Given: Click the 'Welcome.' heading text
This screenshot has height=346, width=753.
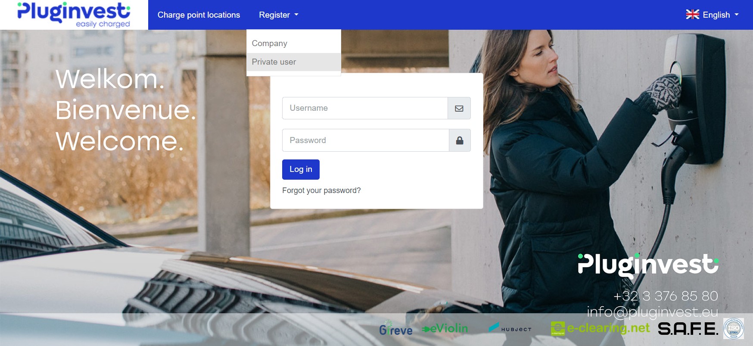Looking at the screenshot, I should click(120, 141).
